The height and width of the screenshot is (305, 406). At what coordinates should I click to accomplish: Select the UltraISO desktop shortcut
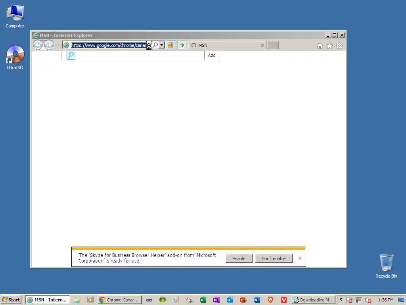[15, 58]
